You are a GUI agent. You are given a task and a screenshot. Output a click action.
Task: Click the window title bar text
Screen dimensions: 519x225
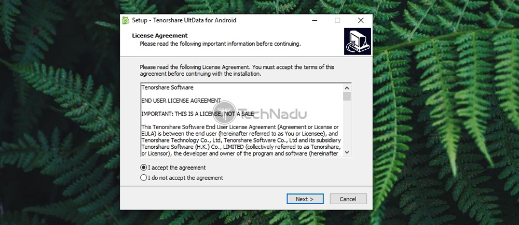pos(184,20)
